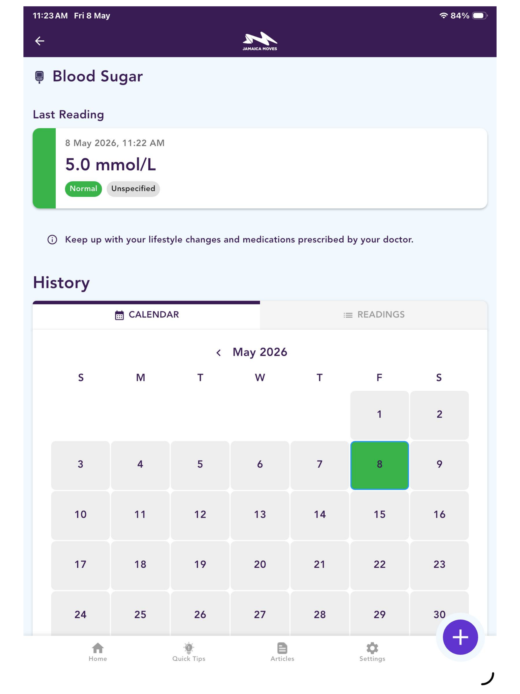
Task: Open Quick Tips lightbulb icon
Action: pos(189,648)
